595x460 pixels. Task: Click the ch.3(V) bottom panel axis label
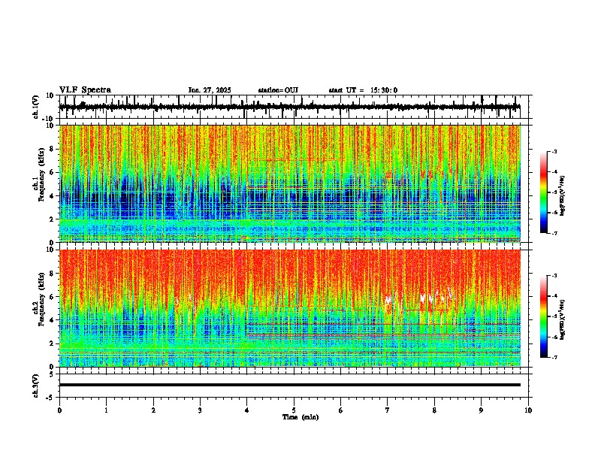pos(36,386)
